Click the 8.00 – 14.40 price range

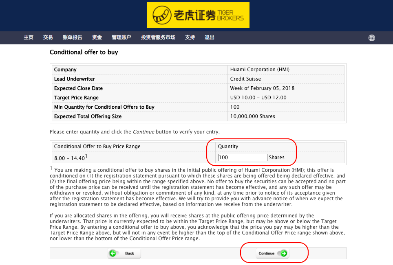[70, 158]
